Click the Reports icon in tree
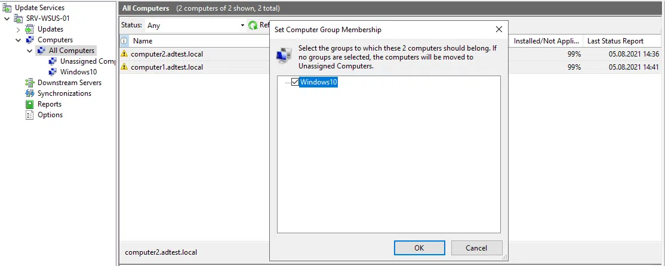665x266 pixels. pos(30,104)
